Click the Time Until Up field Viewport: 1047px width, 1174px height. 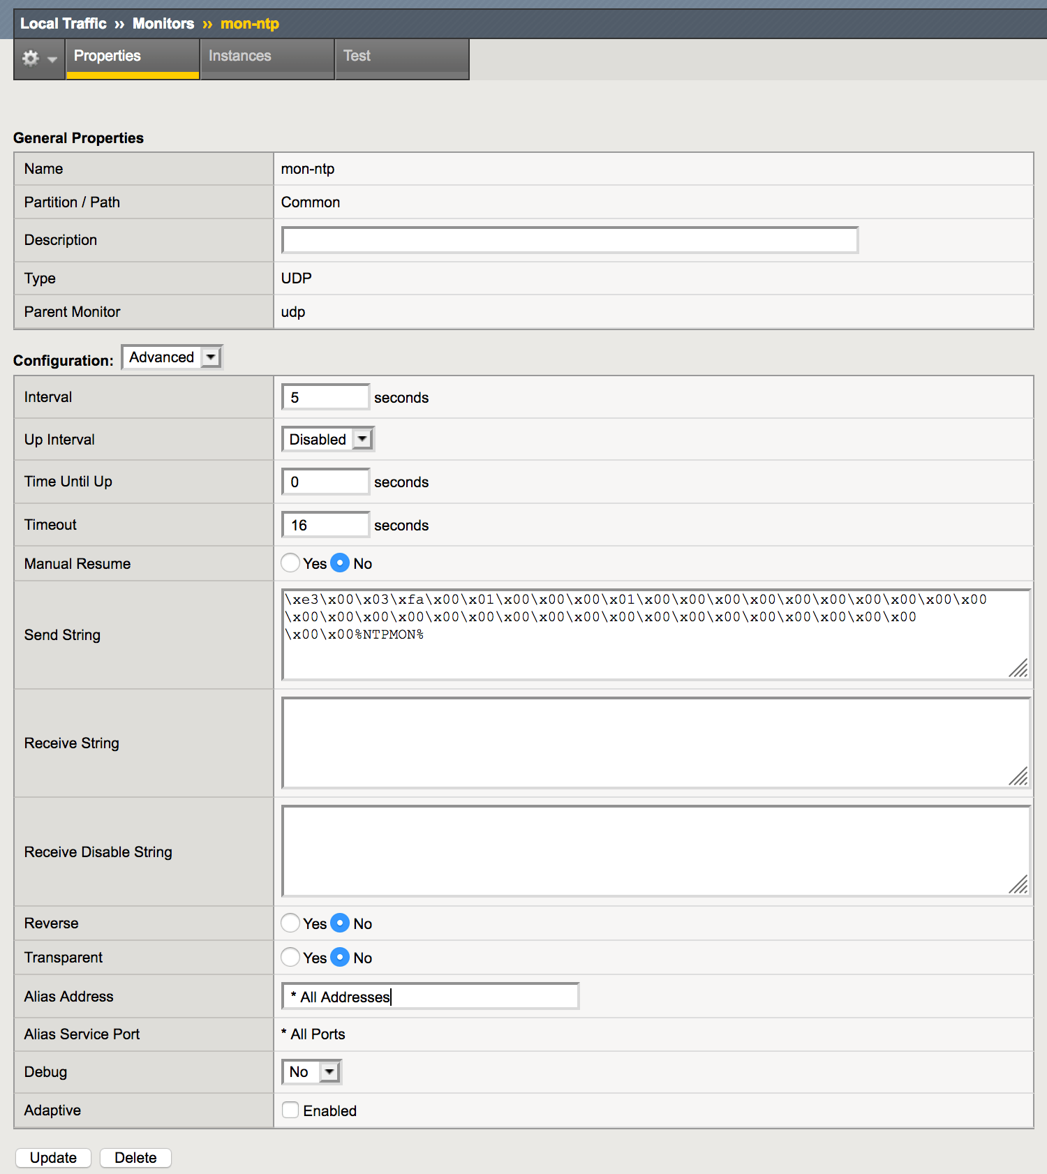[x=325, y=482]
